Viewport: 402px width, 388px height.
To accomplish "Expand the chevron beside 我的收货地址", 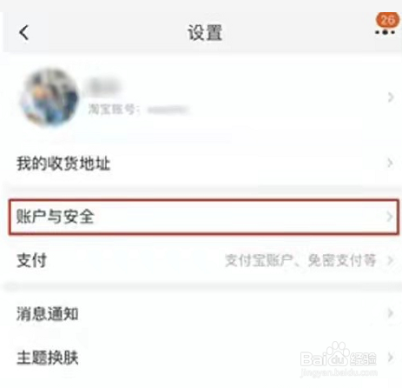I will coord(390,164).
